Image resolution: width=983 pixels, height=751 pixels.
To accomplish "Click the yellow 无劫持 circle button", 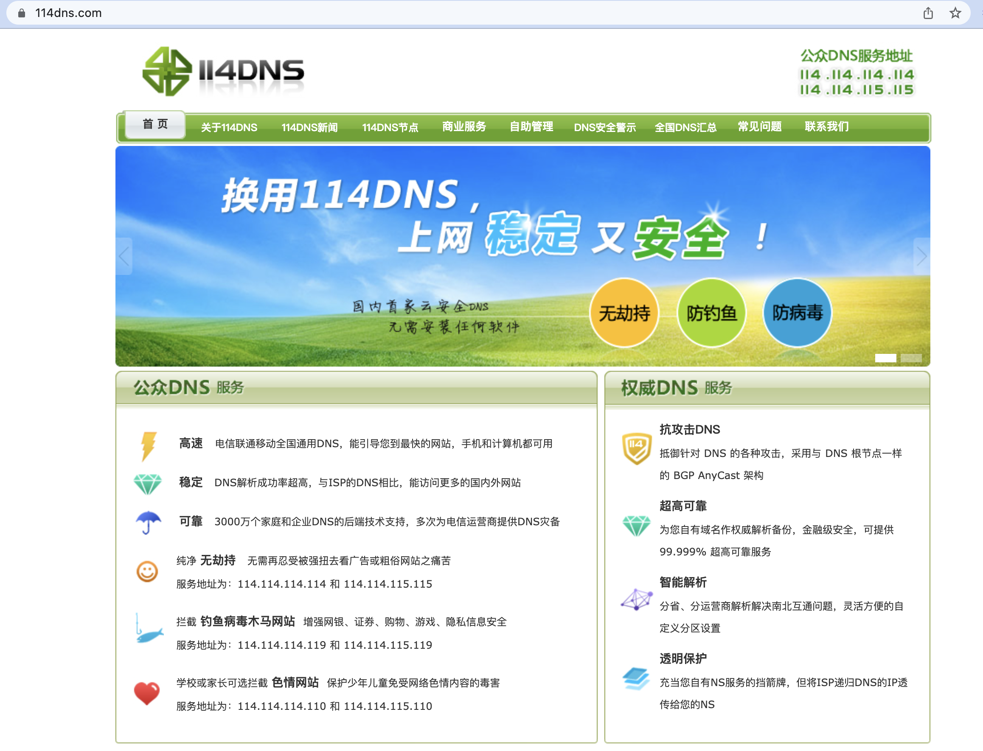I will pos(624,313).
